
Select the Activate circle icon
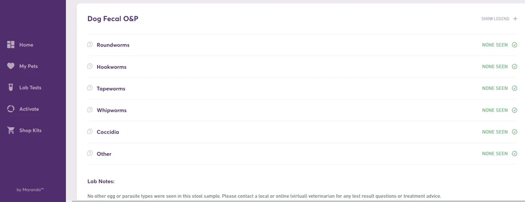point(10,109)
